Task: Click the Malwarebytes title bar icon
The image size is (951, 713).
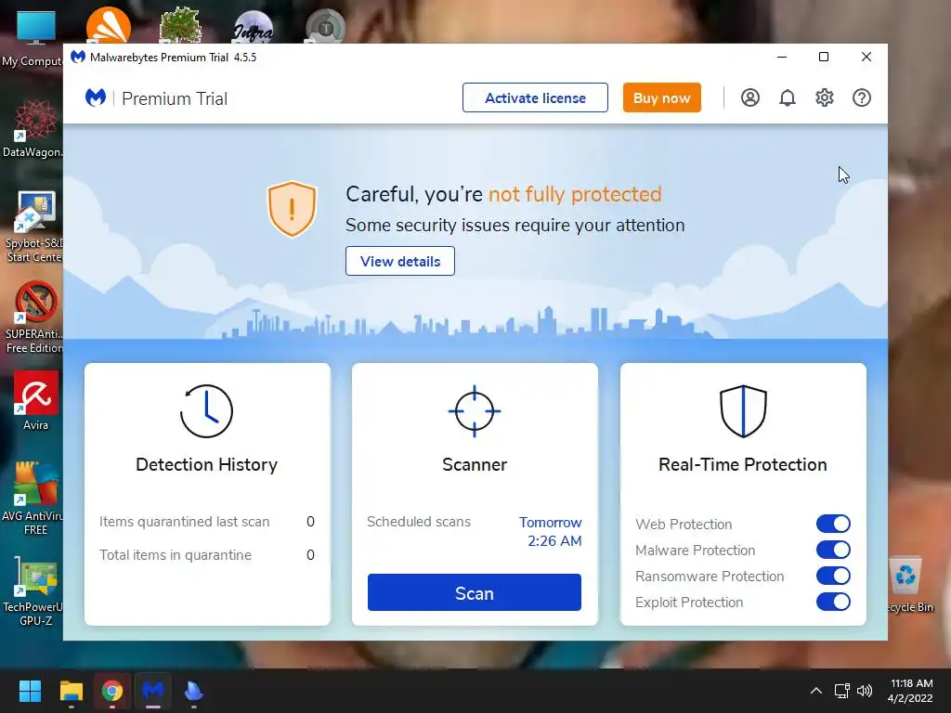Action: coord(78,57)
